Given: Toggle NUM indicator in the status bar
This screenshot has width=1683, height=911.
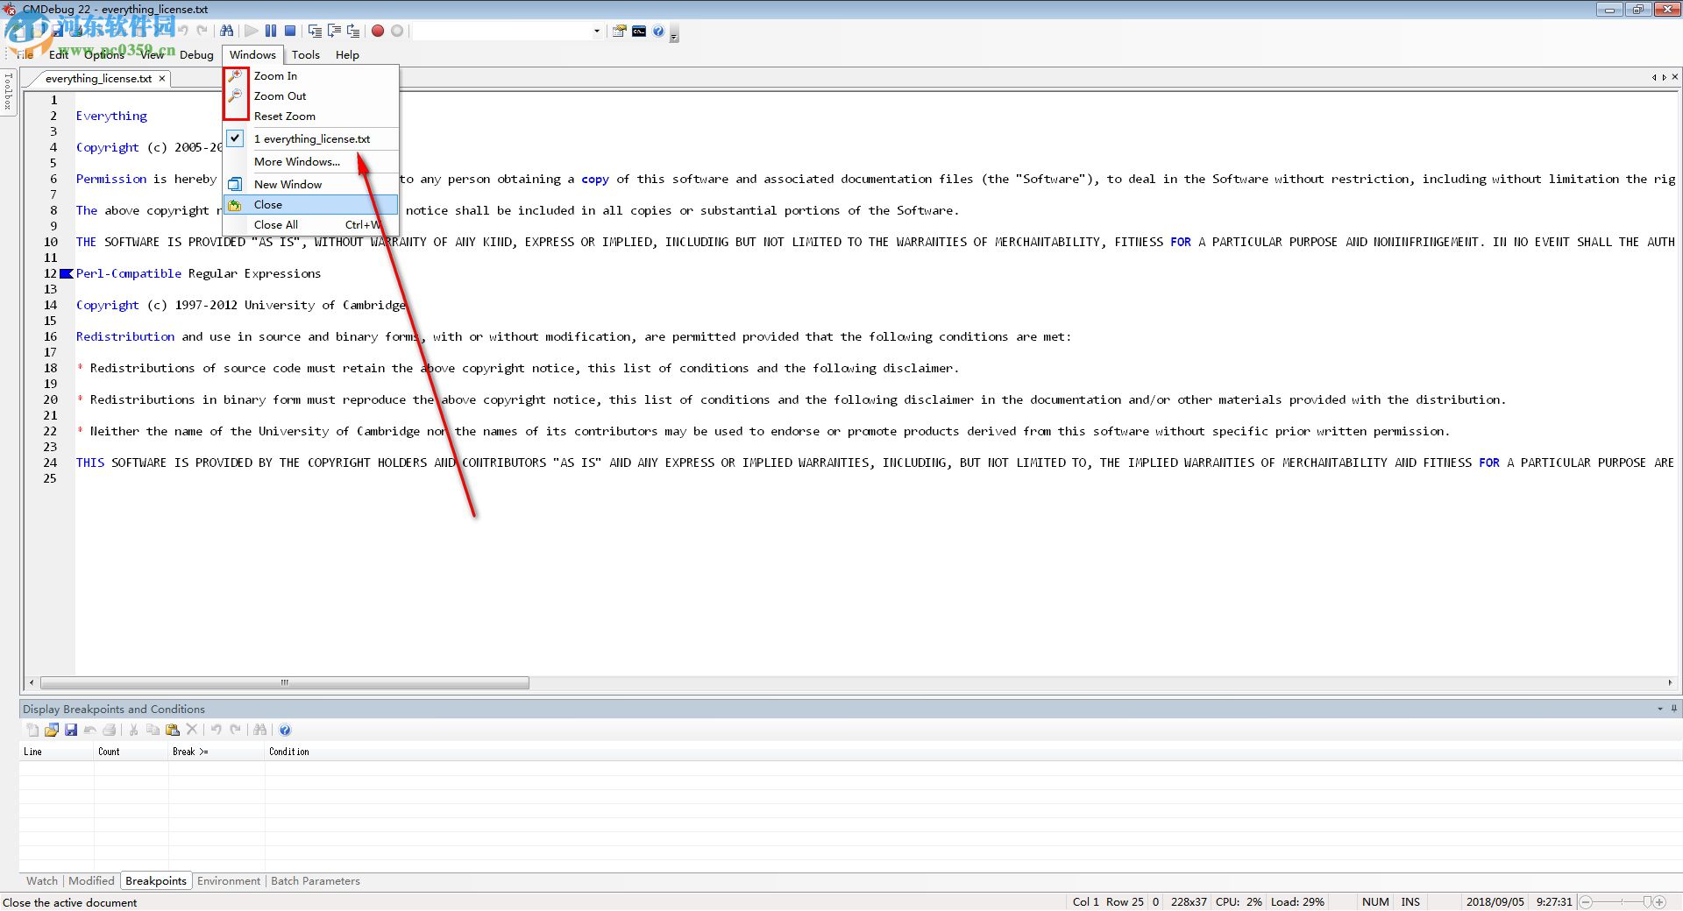Looking at the screenshot, I should (1374, 901).
